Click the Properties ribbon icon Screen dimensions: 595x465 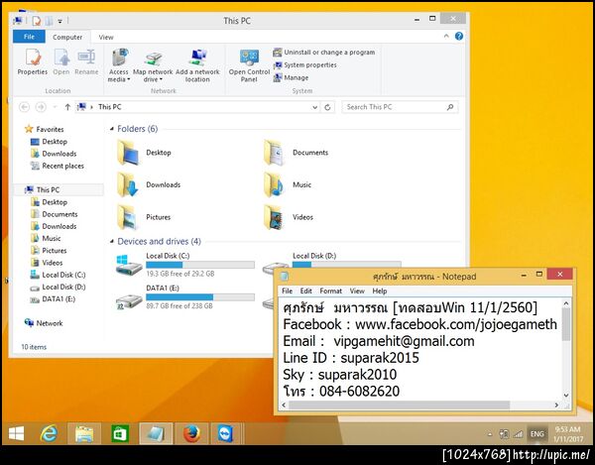(x=33, y=62)
